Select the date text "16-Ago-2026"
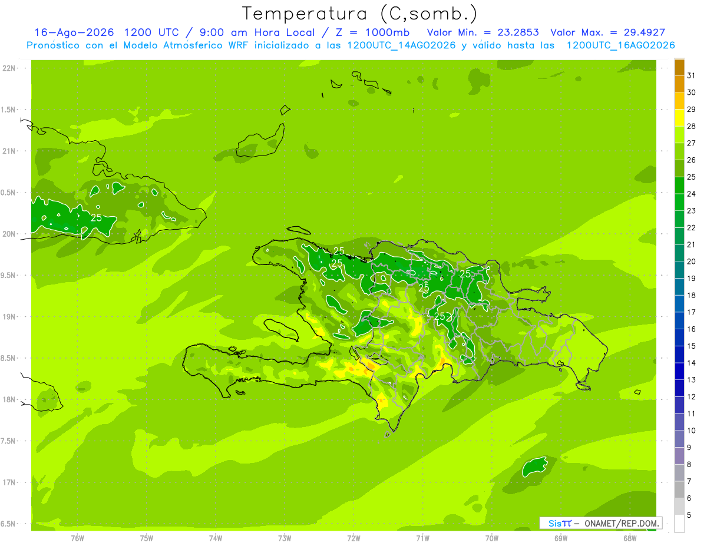This screenshot has width=707, height=546. (74, 32)
